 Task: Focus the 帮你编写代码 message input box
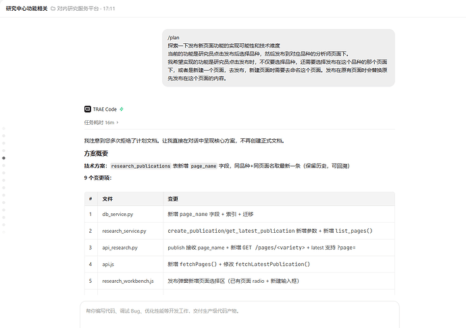pyautogui.click(x=240, y=315)
